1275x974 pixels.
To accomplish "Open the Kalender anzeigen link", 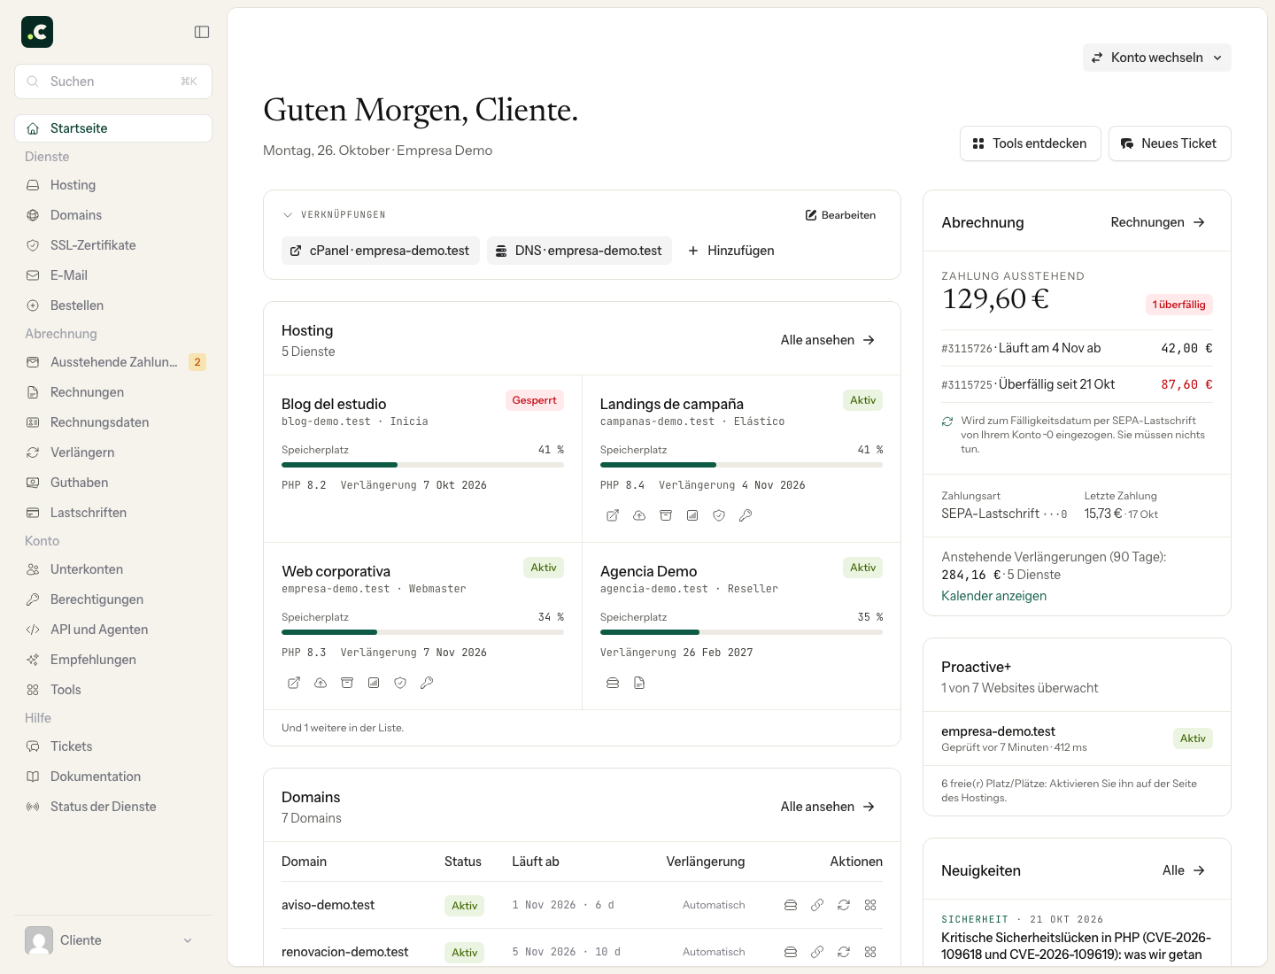I will [993, 596].
